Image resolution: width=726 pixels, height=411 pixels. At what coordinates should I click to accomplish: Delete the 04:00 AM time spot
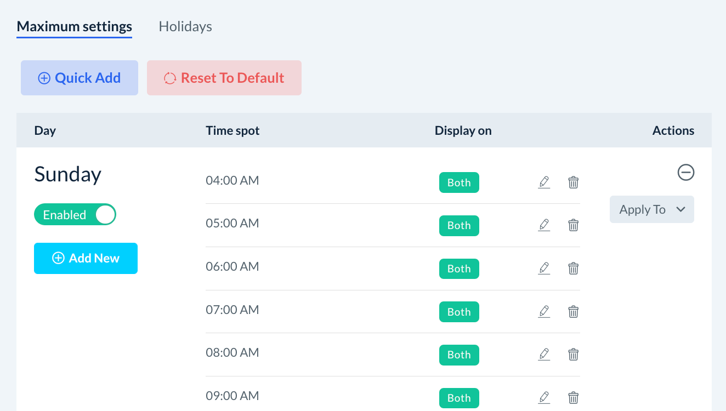point(573,182)
